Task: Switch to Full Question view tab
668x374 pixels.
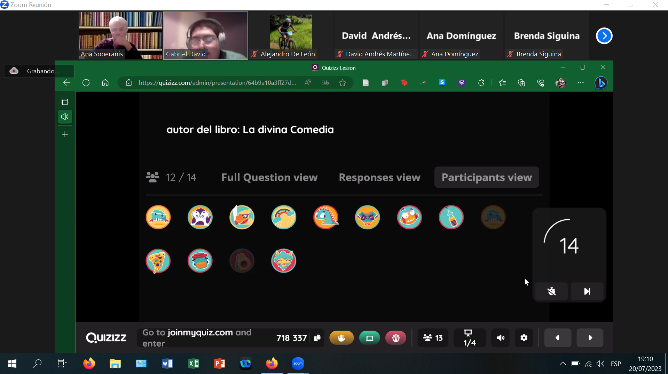Action: 269,177
